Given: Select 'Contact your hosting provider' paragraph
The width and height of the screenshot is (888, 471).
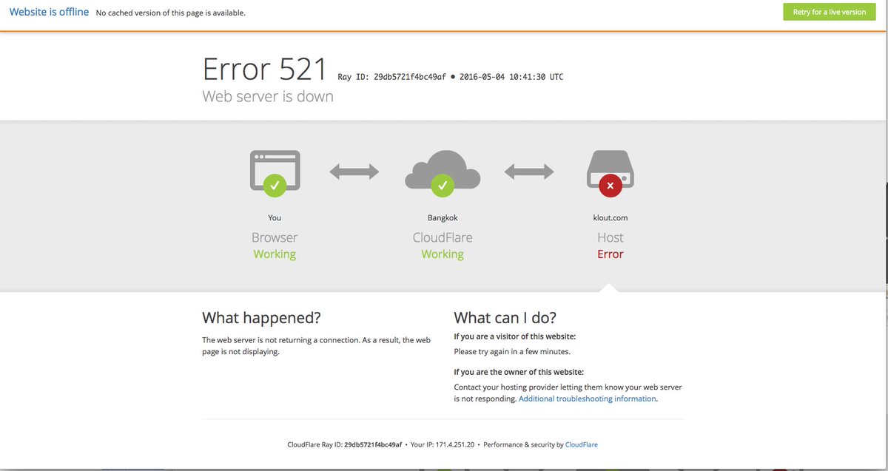Looking at the screenshot, I should click(568, 393).
